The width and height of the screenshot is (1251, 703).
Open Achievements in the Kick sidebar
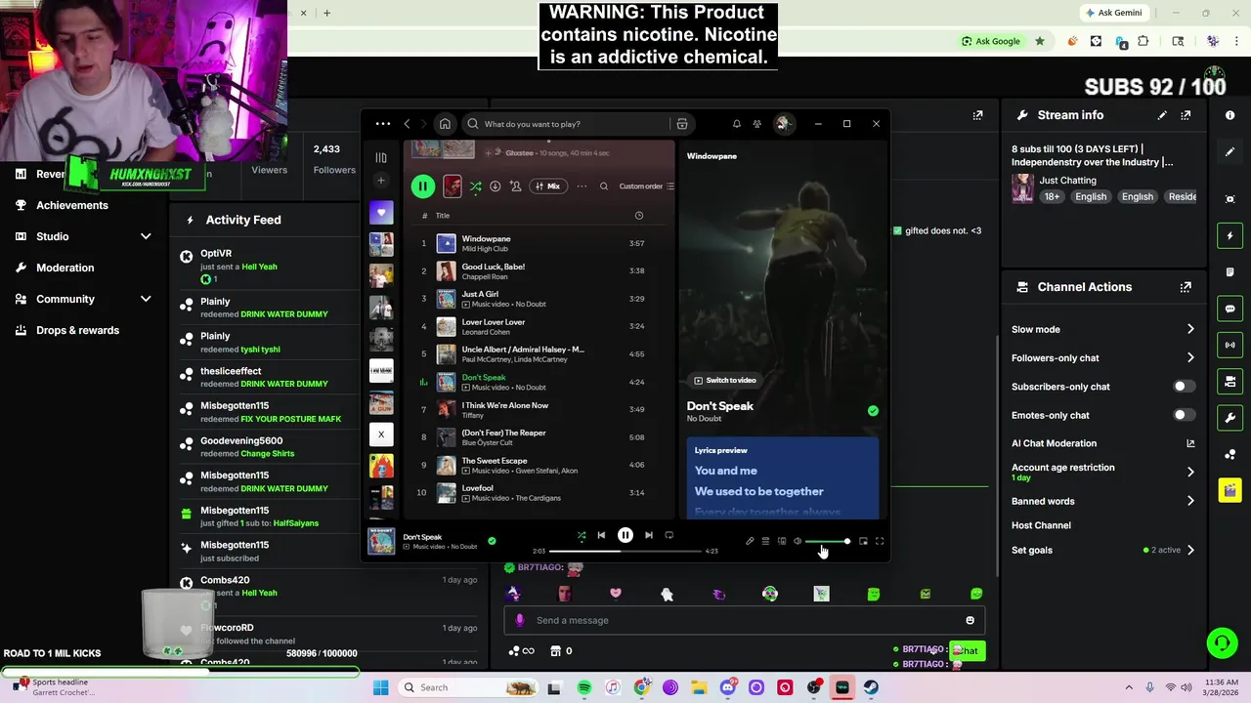point(72,205)
